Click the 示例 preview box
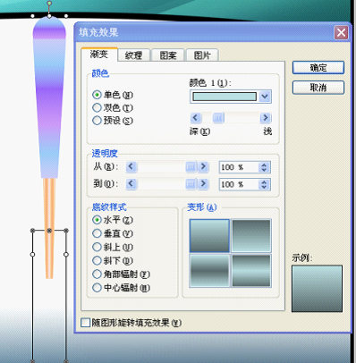 [x=317, y=289]
